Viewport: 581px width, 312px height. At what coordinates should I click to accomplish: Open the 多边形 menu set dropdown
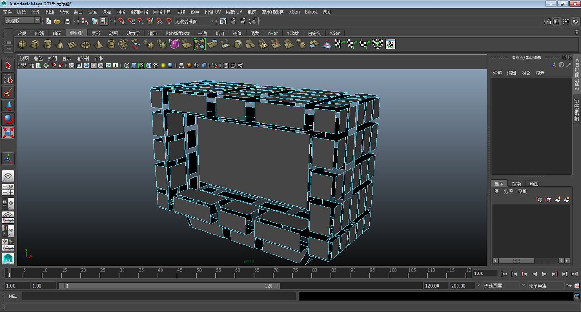(22, 20)
